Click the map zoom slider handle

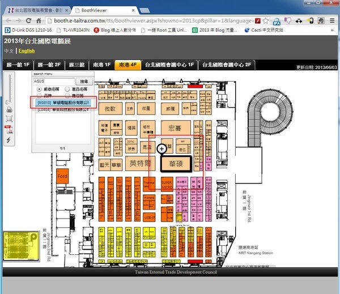point(8,102)
